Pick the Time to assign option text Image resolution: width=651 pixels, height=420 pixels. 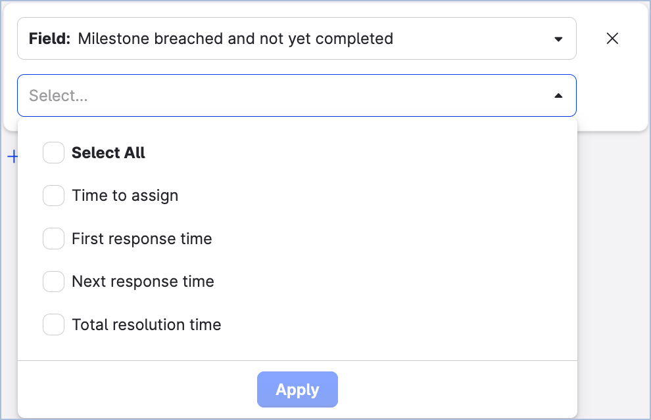[x=125, y=196]
